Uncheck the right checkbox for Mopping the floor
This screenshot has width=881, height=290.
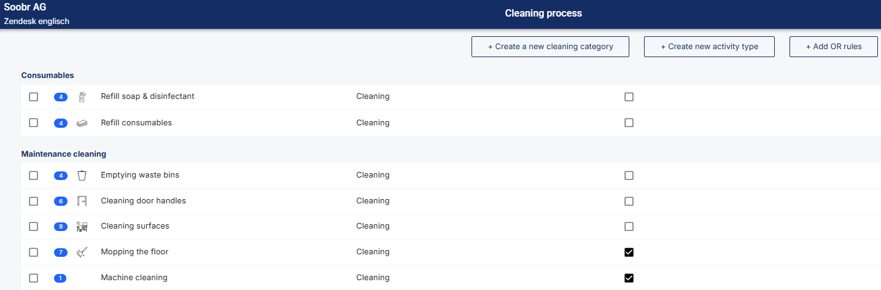click(x=629, y=252)
